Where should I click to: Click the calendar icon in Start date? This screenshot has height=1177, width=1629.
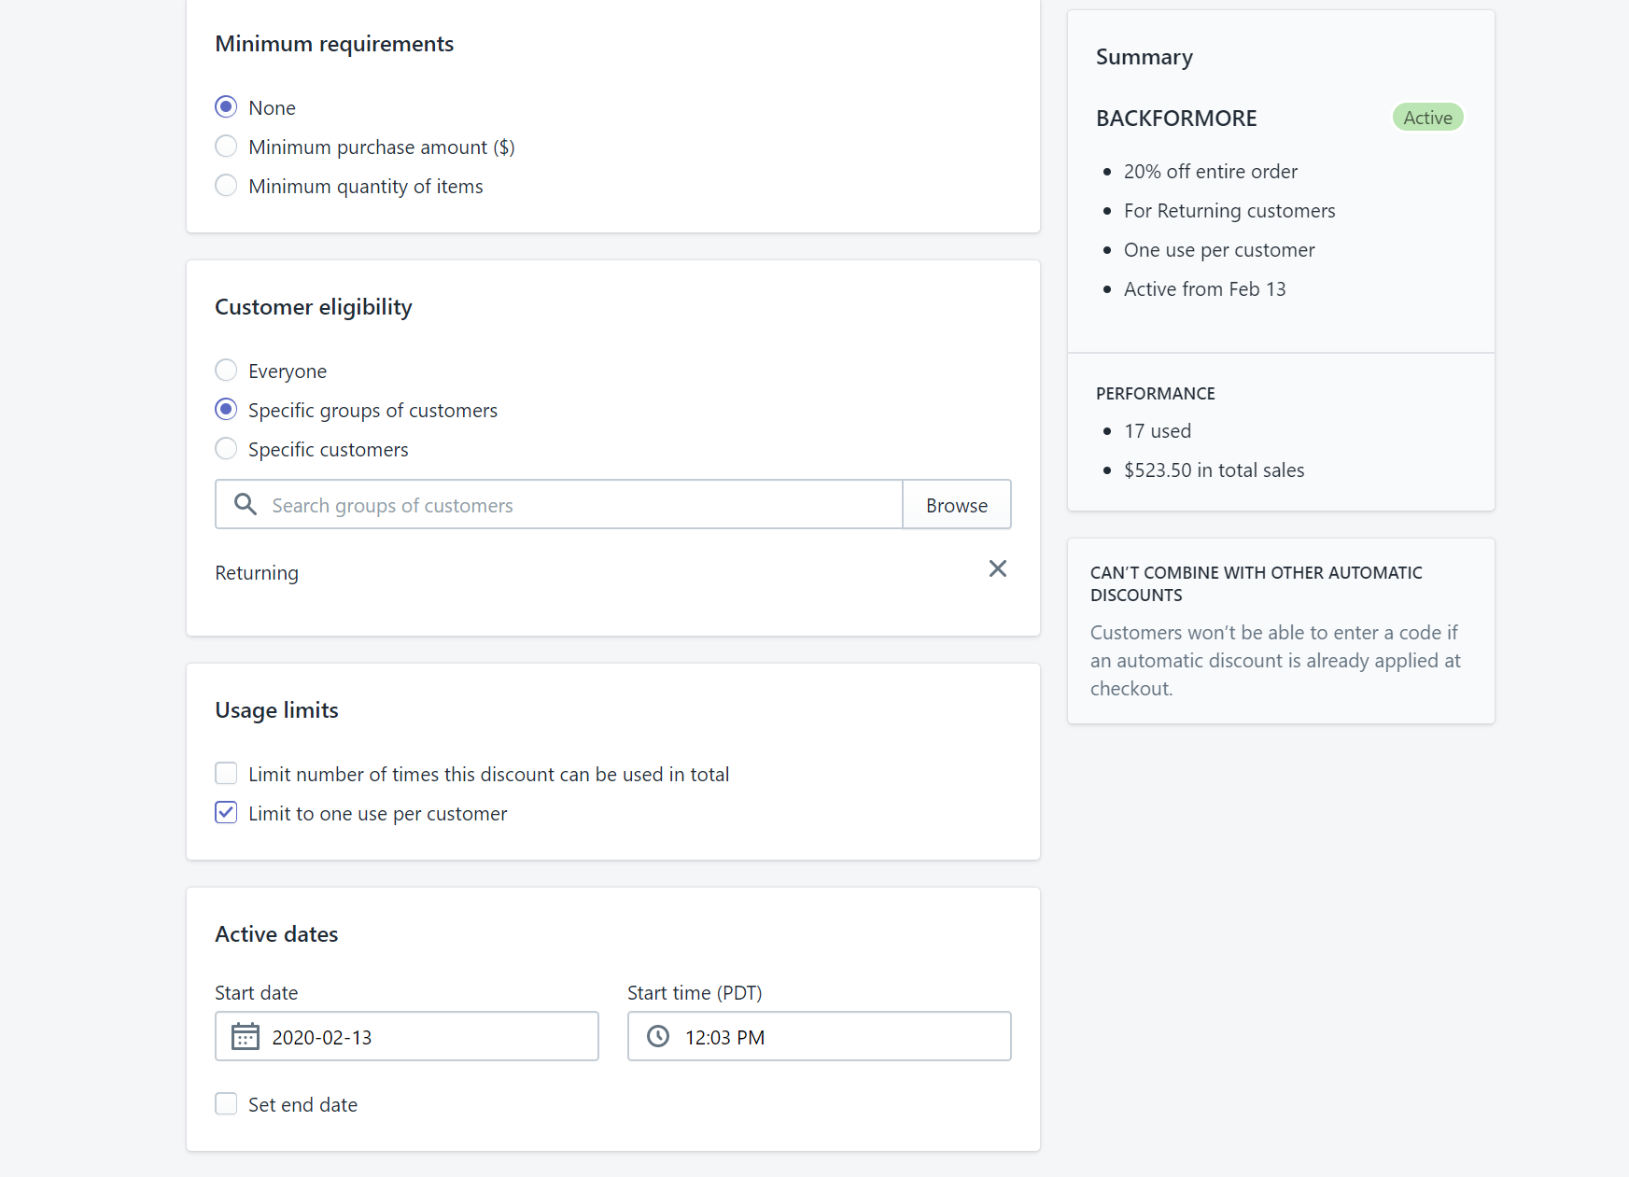point(246,1036)
